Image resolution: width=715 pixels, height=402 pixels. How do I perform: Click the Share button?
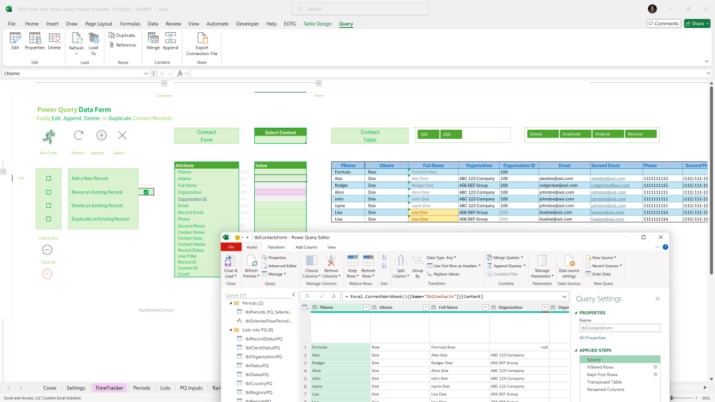click(698, 23)
